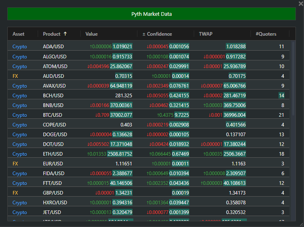Click the Pyth Market Data title banner
304x227 pixels.
[152, 14]
